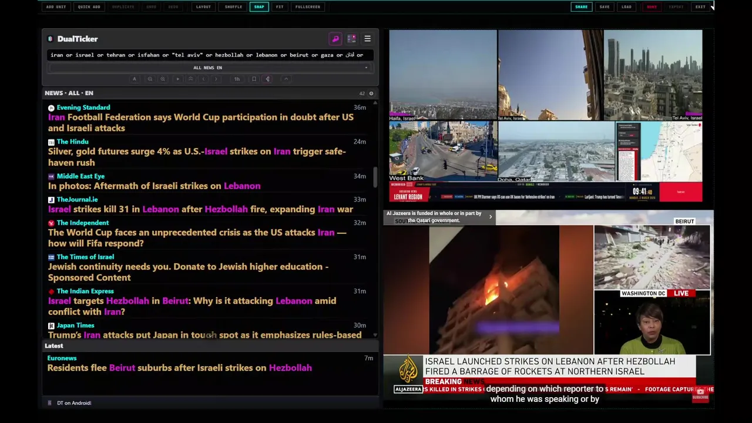
Task: Click the SHARE button
Action: [581, 7]
